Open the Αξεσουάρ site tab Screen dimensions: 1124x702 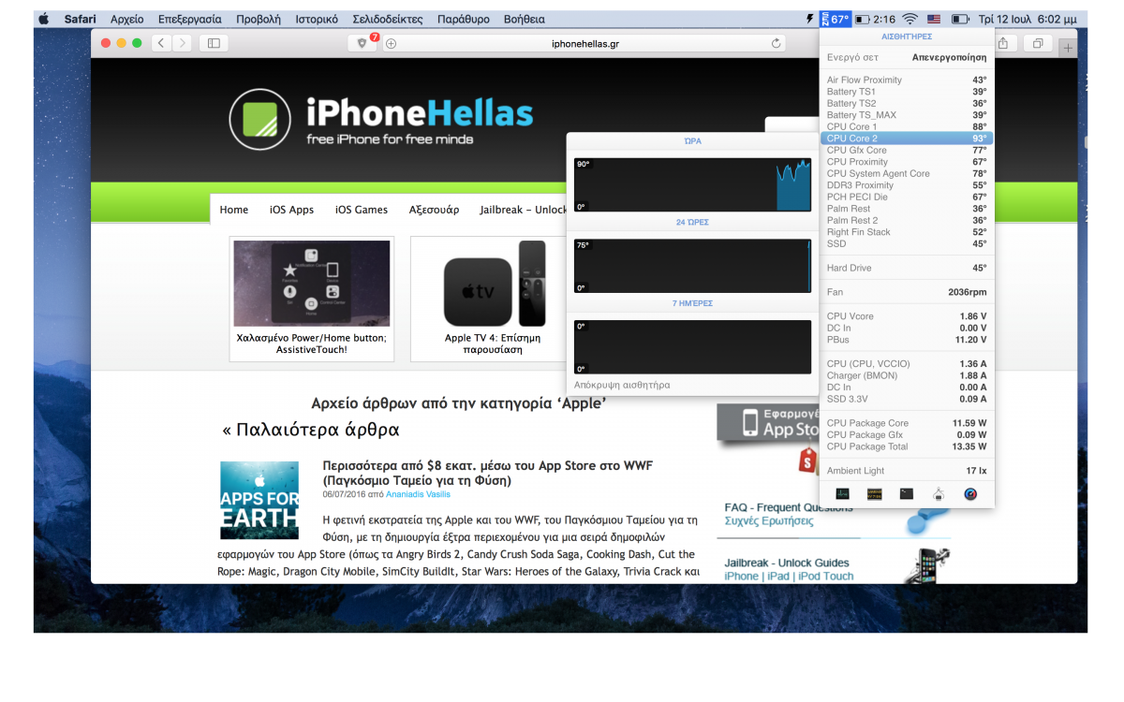(x=434, y=210)
